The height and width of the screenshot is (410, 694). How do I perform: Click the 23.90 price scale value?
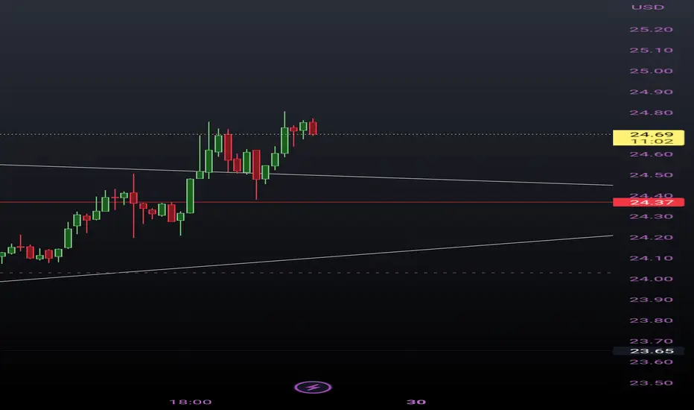click(x=651, y=300)
